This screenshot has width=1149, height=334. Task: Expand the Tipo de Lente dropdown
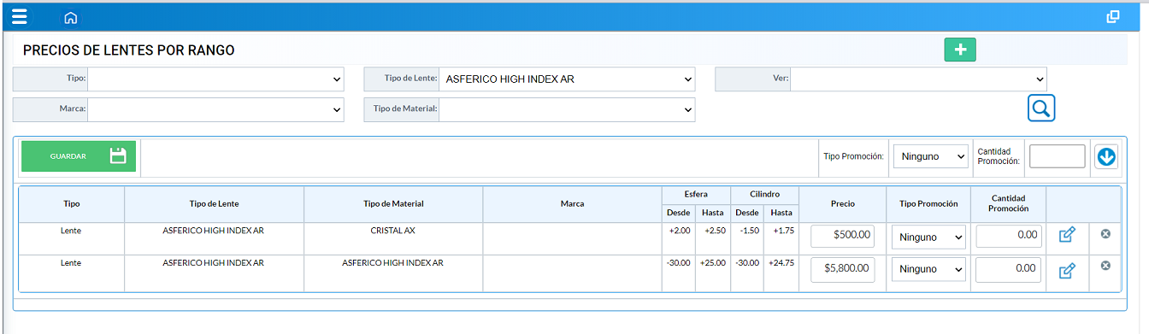coord(567,79)
